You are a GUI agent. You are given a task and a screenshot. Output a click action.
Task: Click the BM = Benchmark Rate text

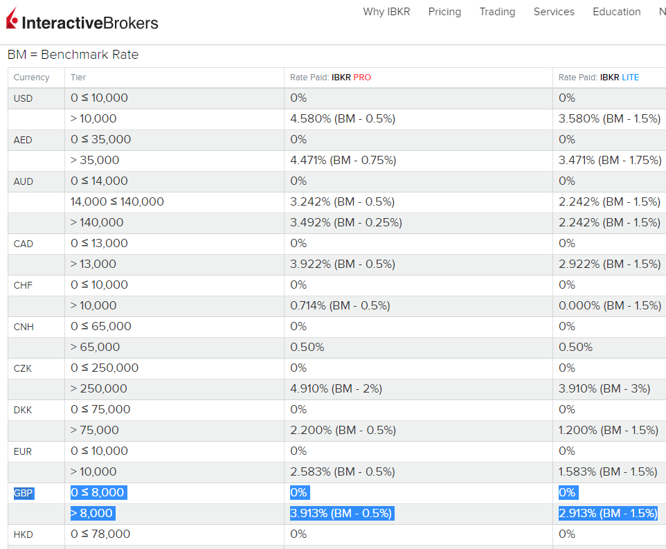click(x=73, y=55)
